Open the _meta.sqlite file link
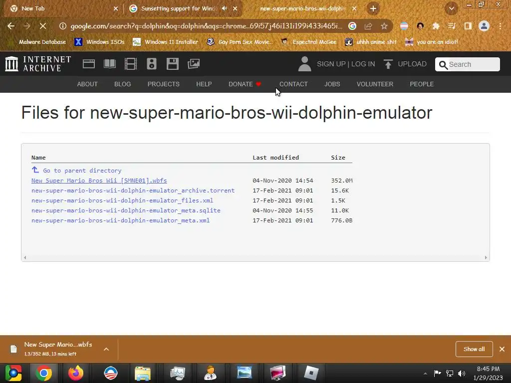 [x=126, y=210]
